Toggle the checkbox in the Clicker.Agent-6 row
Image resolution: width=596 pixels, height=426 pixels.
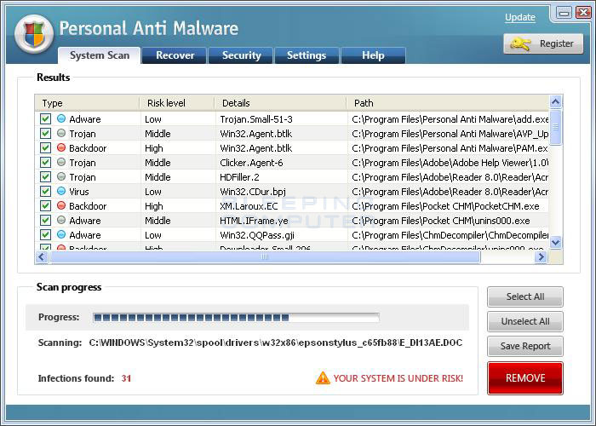[45, 162]
